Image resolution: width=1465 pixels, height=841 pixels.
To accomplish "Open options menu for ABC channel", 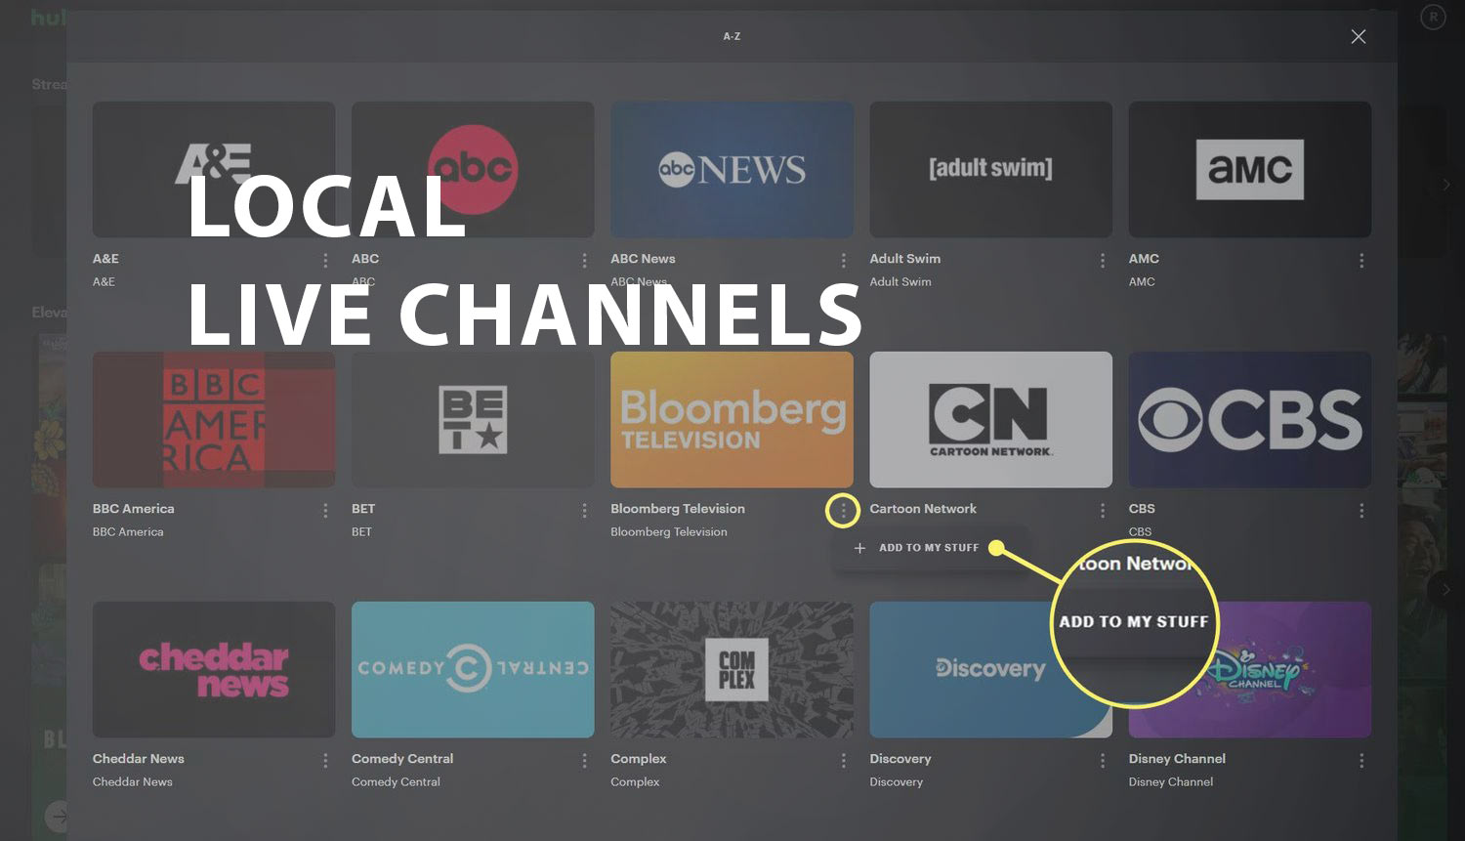I will coord(584,261).
